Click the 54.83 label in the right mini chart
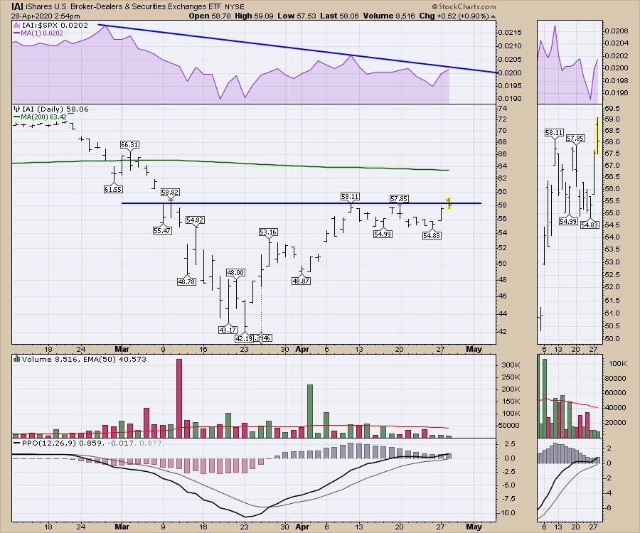This screenshot has height=533, width=640. (x=590, y=225)
